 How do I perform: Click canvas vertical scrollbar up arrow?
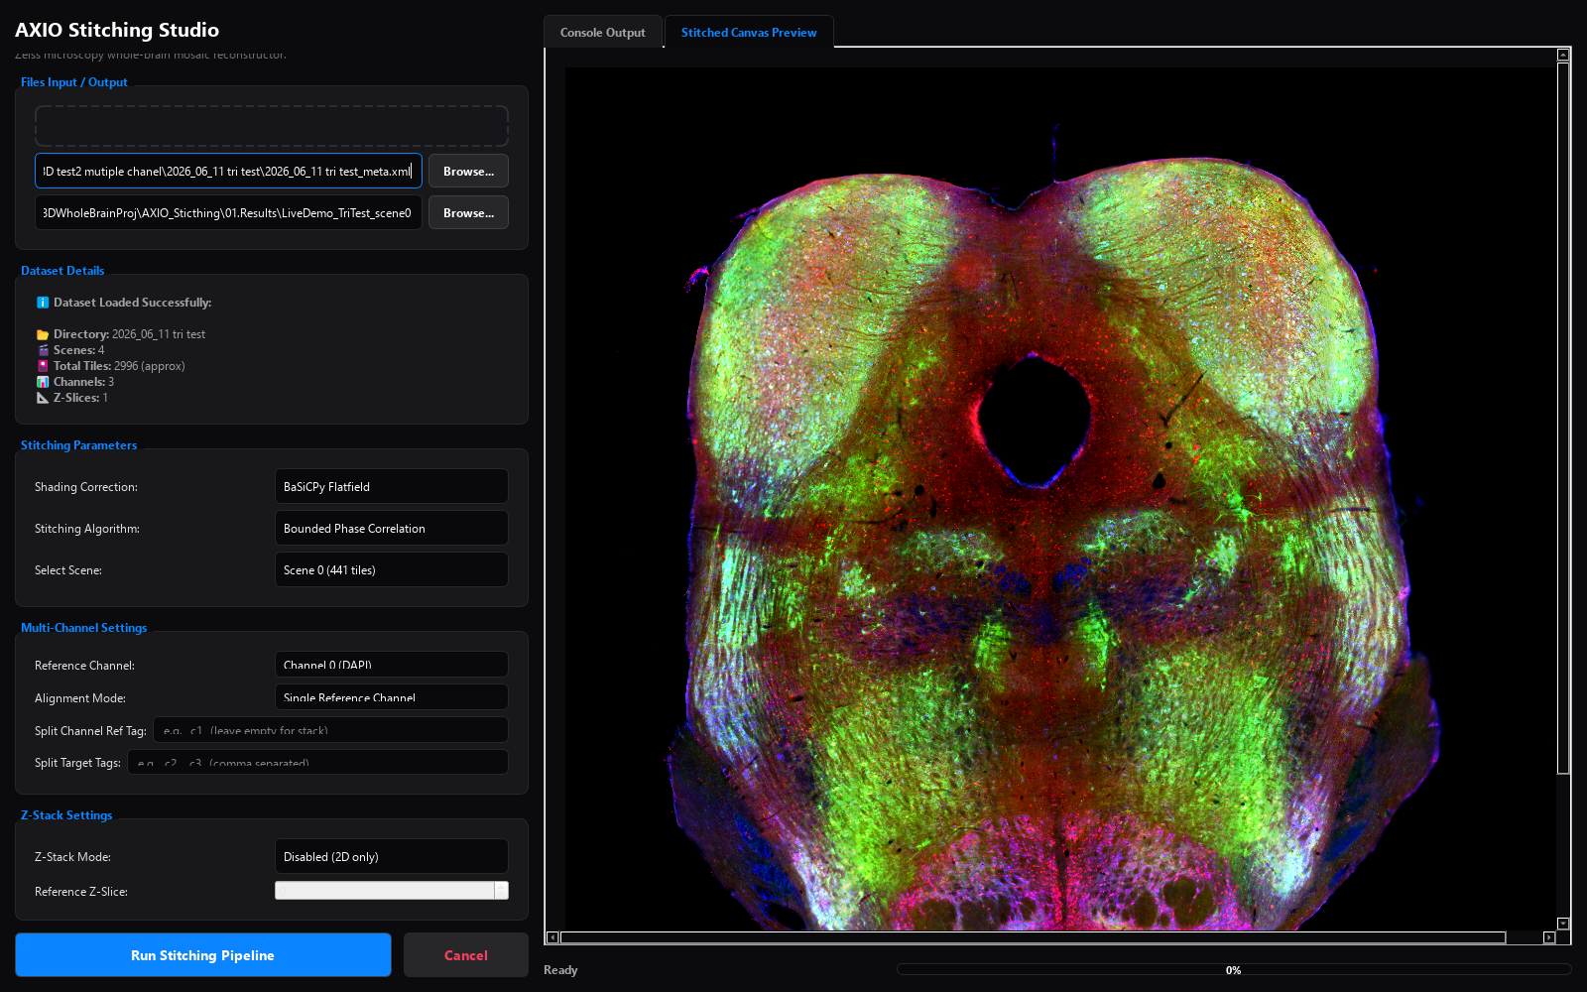[1563, 55]
